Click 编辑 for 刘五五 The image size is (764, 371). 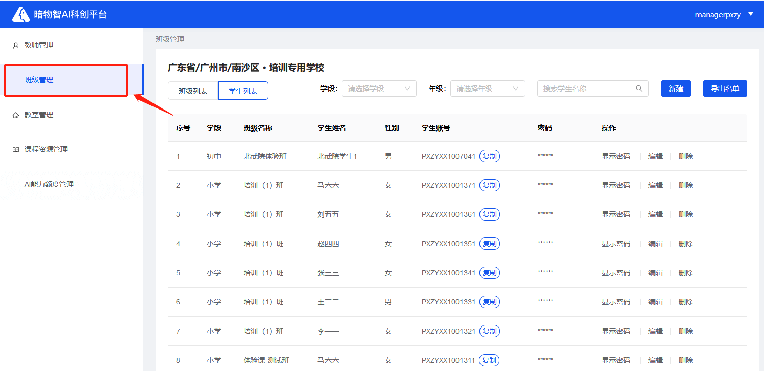(656, 214)
